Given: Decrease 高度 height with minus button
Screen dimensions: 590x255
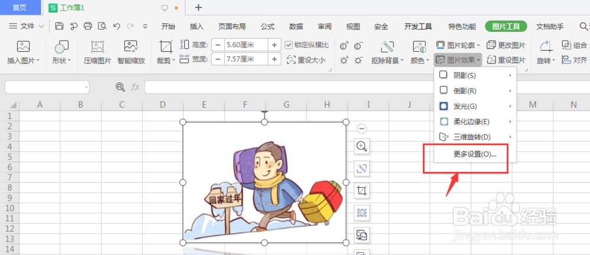Looking at the screenshot, I should pos(218,45).
